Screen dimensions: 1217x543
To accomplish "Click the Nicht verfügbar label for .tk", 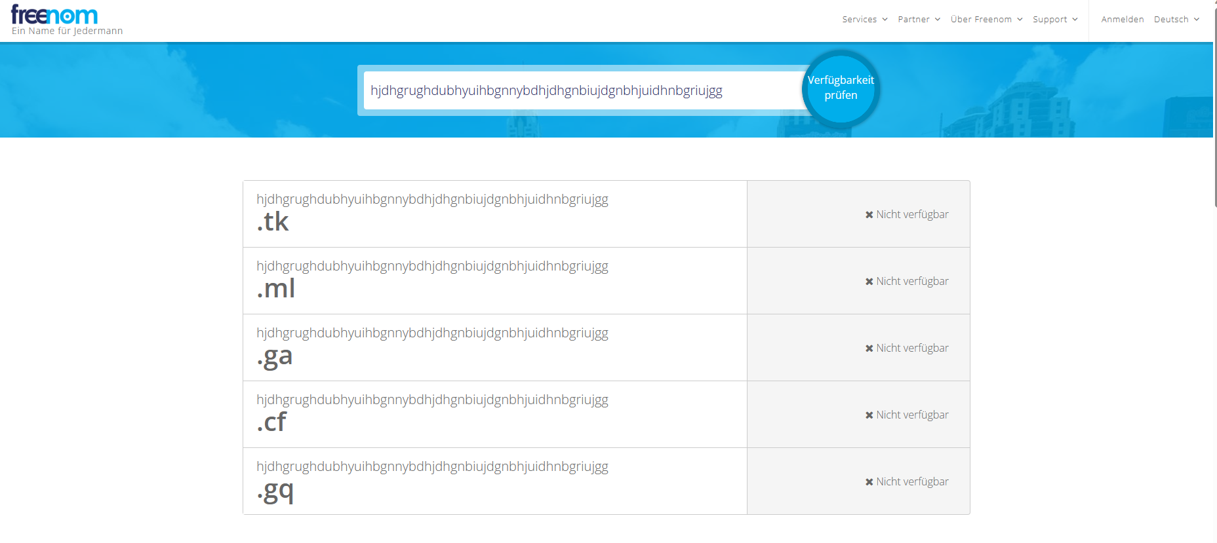I will coord(912,215).
